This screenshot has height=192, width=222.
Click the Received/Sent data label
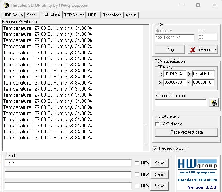coord(19,22)
